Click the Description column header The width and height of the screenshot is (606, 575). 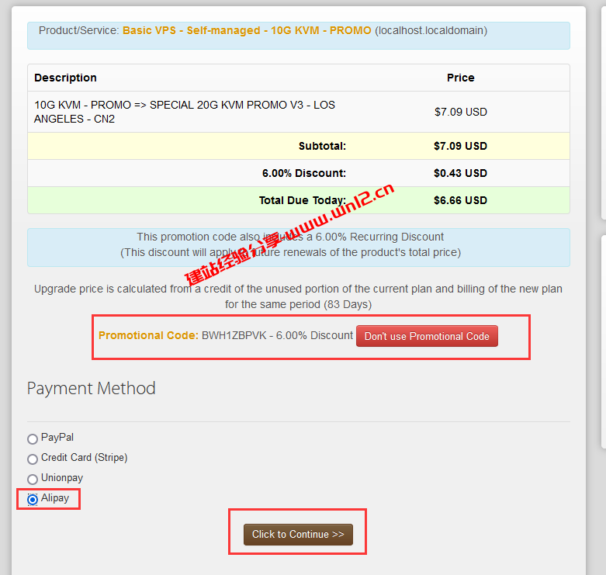pyautogui.click(x=66, y=78)
